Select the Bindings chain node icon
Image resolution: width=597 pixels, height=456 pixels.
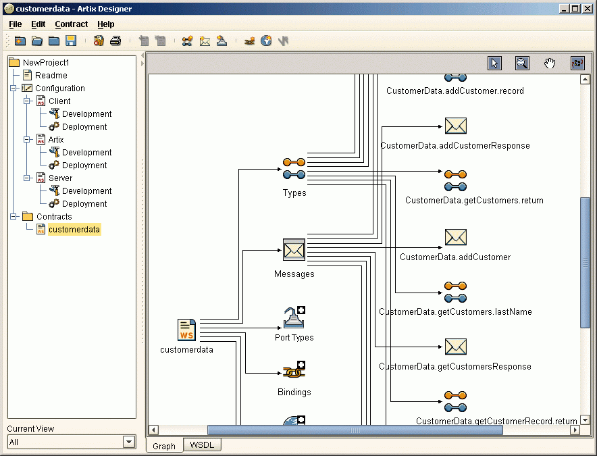(294, 372)
